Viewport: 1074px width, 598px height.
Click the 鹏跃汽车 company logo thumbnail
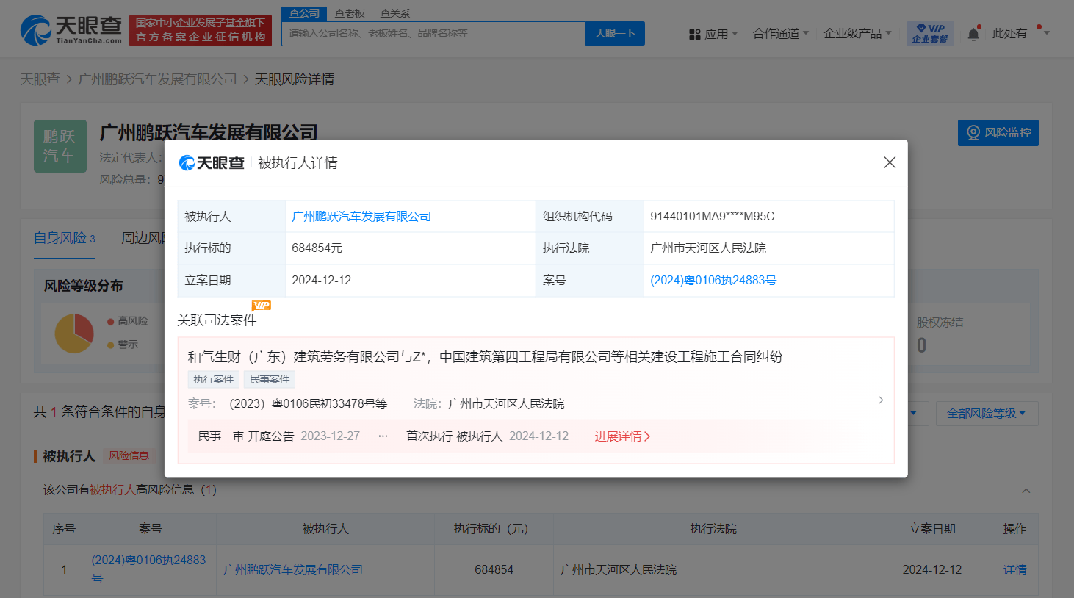[60, 146]
